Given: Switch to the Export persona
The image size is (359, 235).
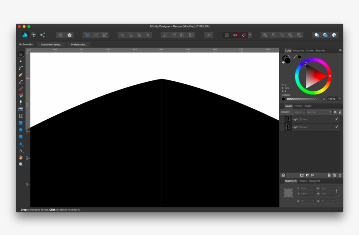Looking at the screenshot, I should [x=42, y=35].
